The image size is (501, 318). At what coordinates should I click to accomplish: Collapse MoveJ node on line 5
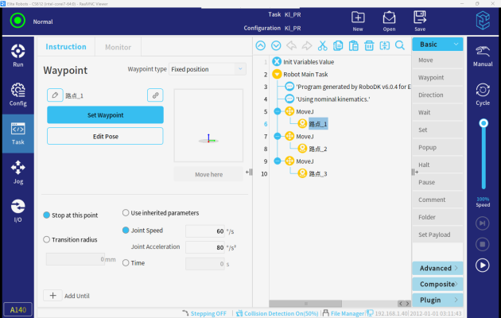pyautogui.click(x=278, y=111)
